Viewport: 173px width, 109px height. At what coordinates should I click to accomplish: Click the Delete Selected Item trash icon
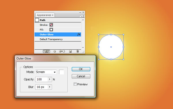pyautogui.click(x=78, y=51)
